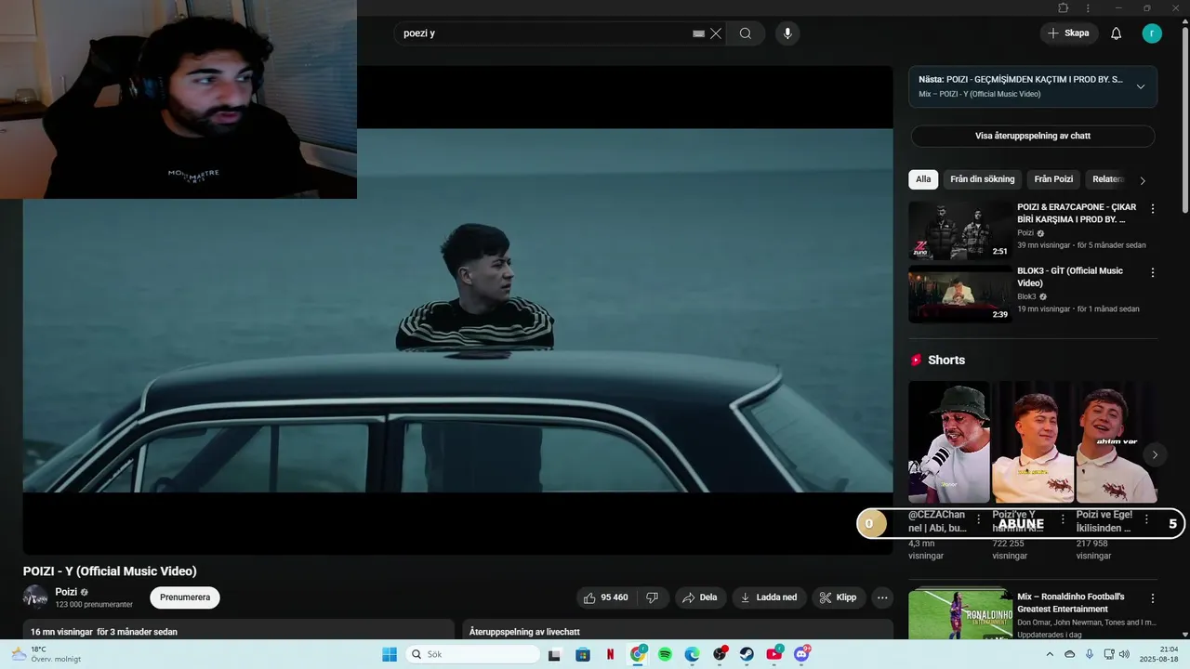This screenshot has height=669, width=1190.
Task: Open YouTube app from taskbar
Action: [x=773, y=654]
